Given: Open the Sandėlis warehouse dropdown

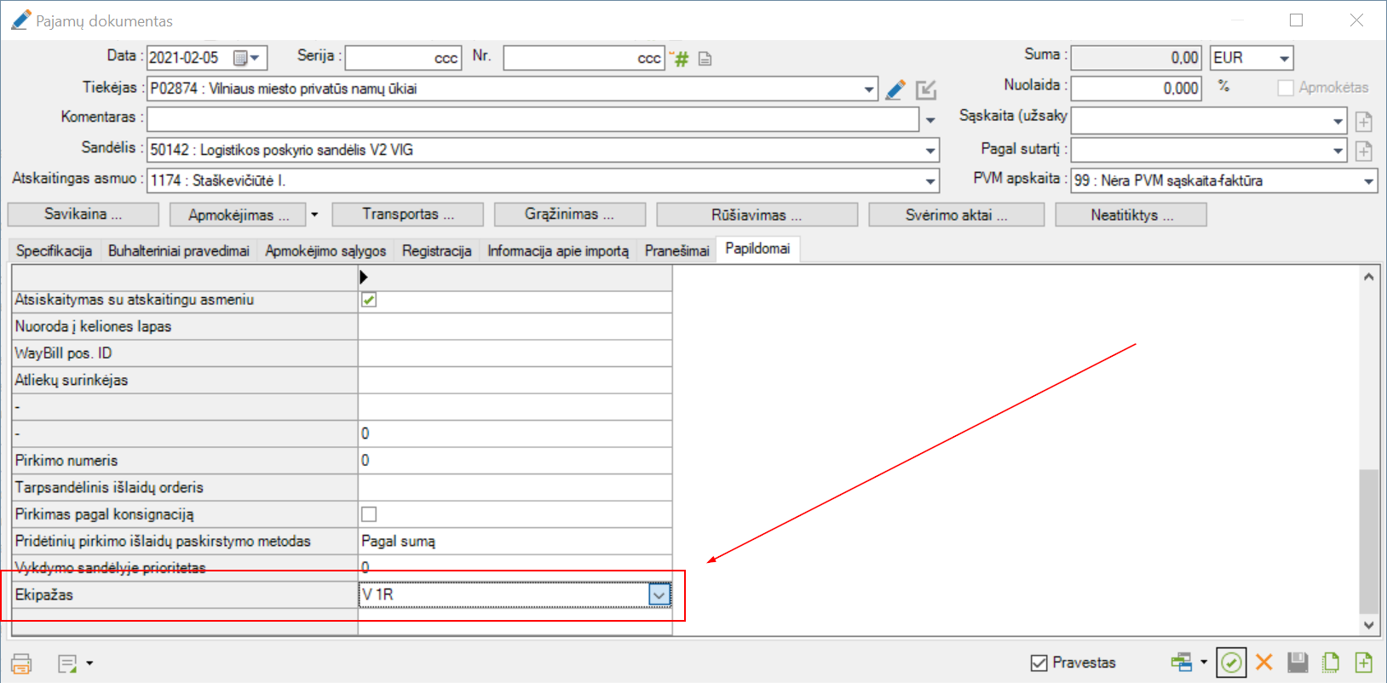Looking at the screenshot, I should 930,151.
